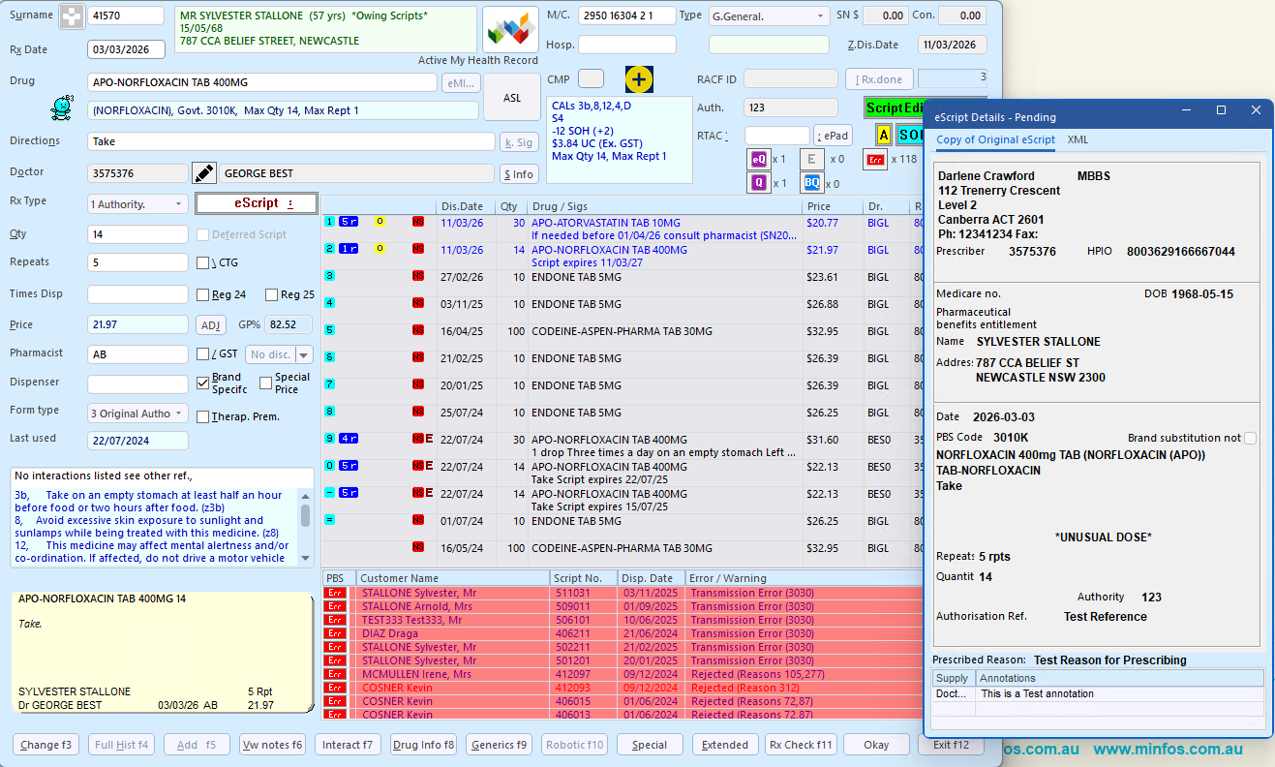The height and width of the screenshot is (767, 1275).
Task: Click the blue baby face drug icon
Action: 62,107
